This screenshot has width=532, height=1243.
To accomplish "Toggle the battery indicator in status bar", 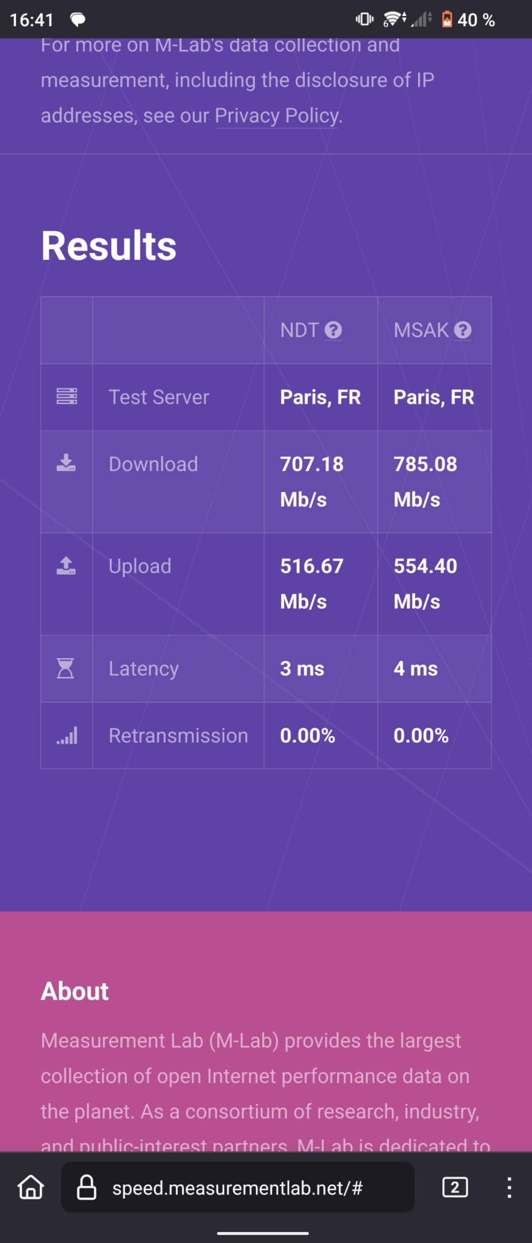I will tap(448, 19).
